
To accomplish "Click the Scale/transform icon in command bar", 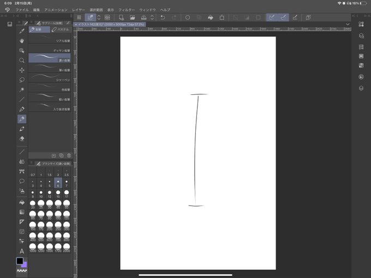I will point(222,17).
